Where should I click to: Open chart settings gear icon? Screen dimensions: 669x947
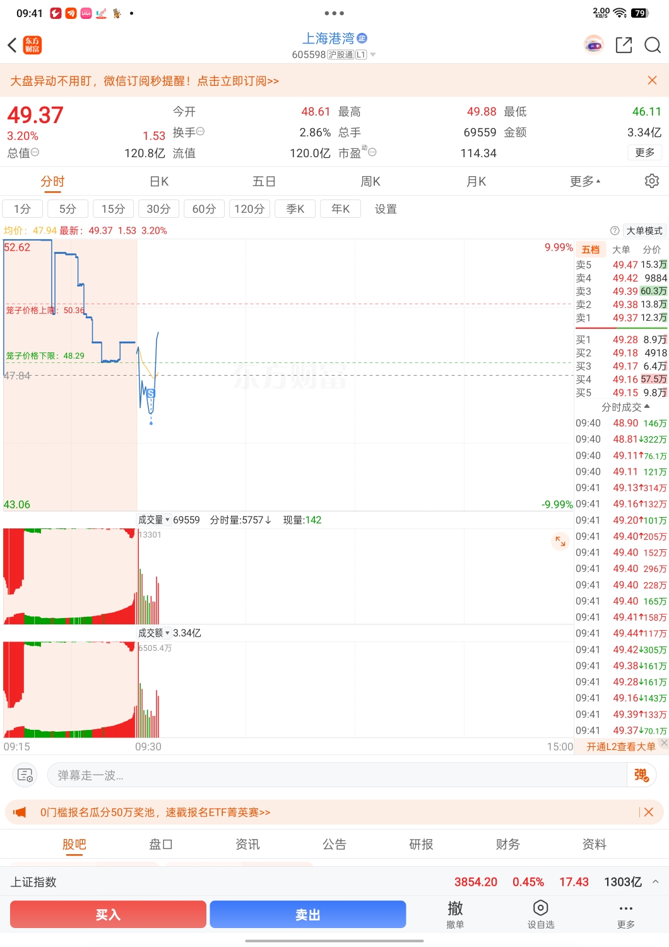click(652, 181)
